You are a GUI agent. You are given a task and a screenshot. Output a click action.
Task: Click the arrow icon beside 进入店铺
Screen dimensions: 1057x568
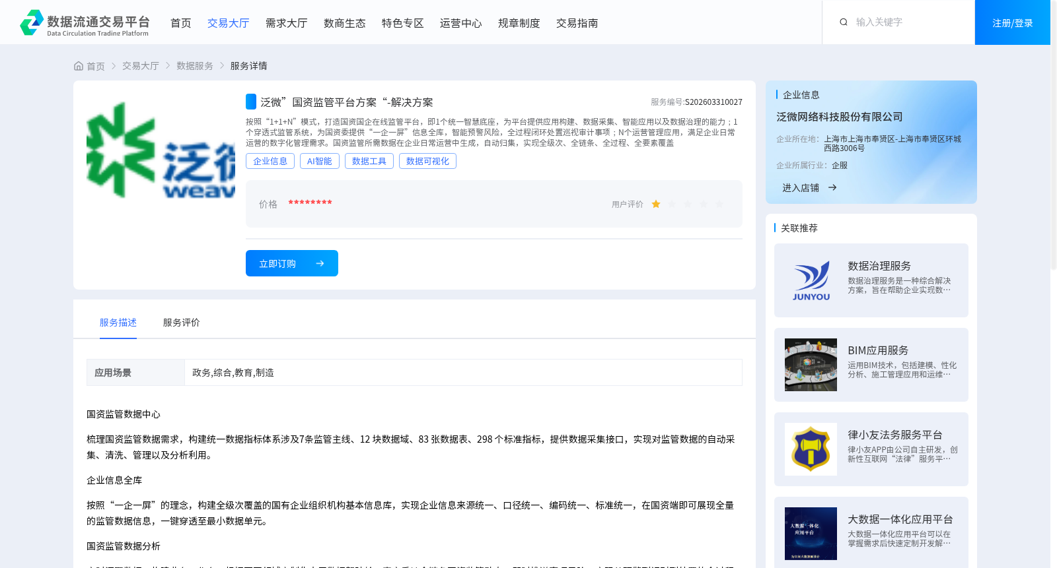(x=832, y=188)
